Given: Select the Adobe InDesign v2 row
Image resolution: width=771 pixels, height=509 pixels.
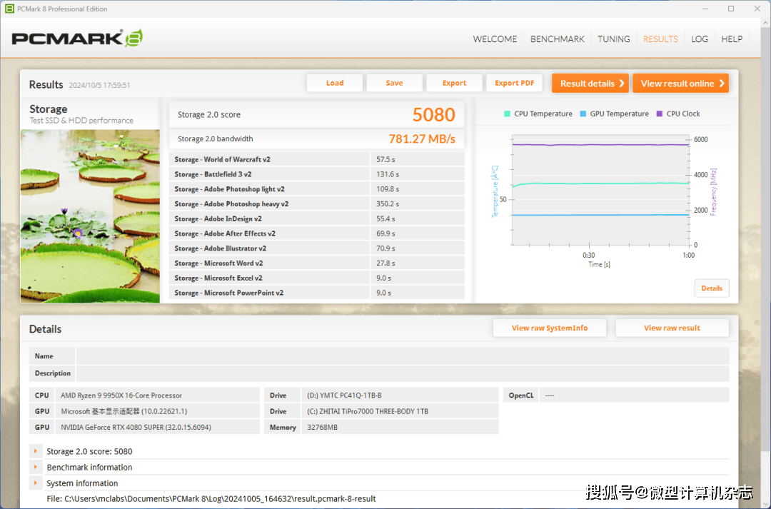Looking at the screenshot, I should coord(317,218).
